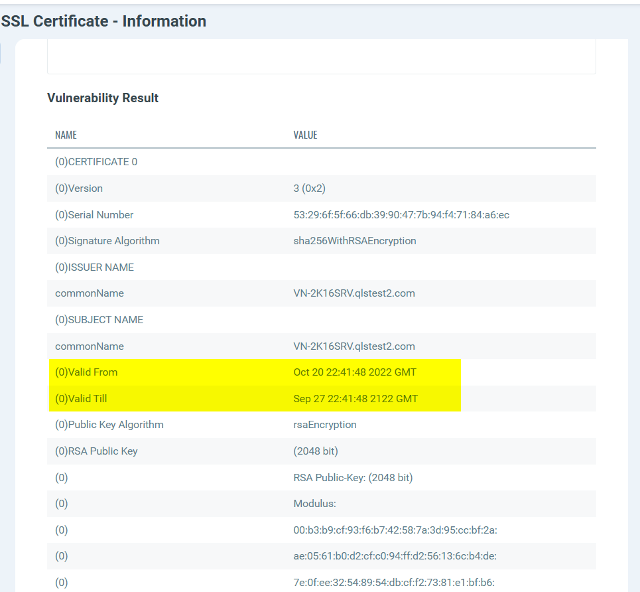The image size is (640, 592).
Task: Select the Vulnerability Result section title
Action: [x=101, y=98]
